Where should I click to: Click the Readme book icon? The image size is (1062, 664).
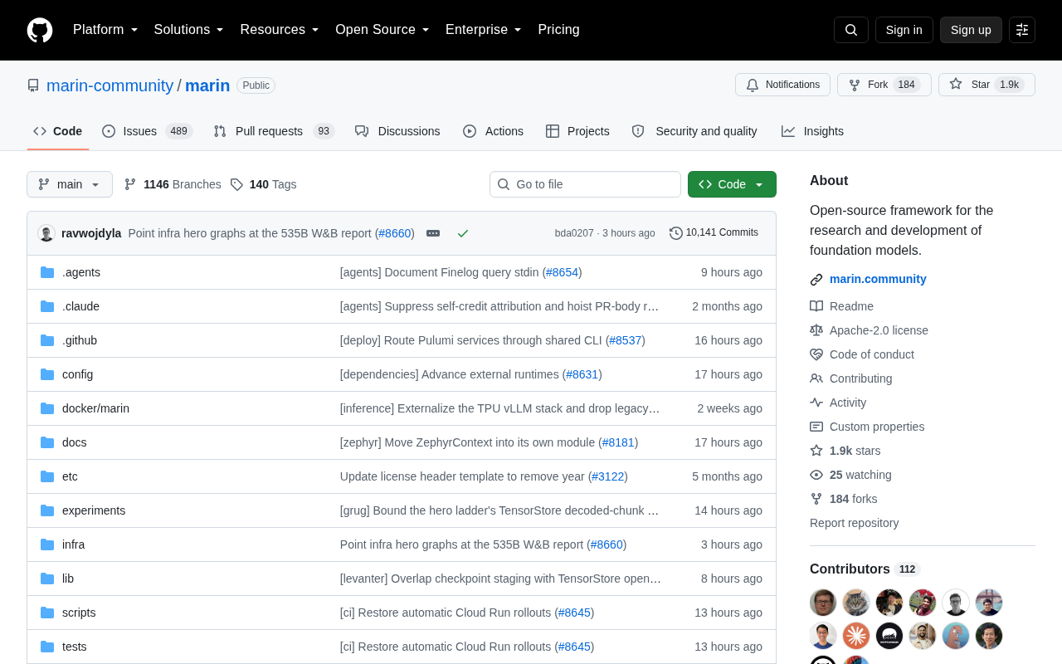(x=816, y=306)
